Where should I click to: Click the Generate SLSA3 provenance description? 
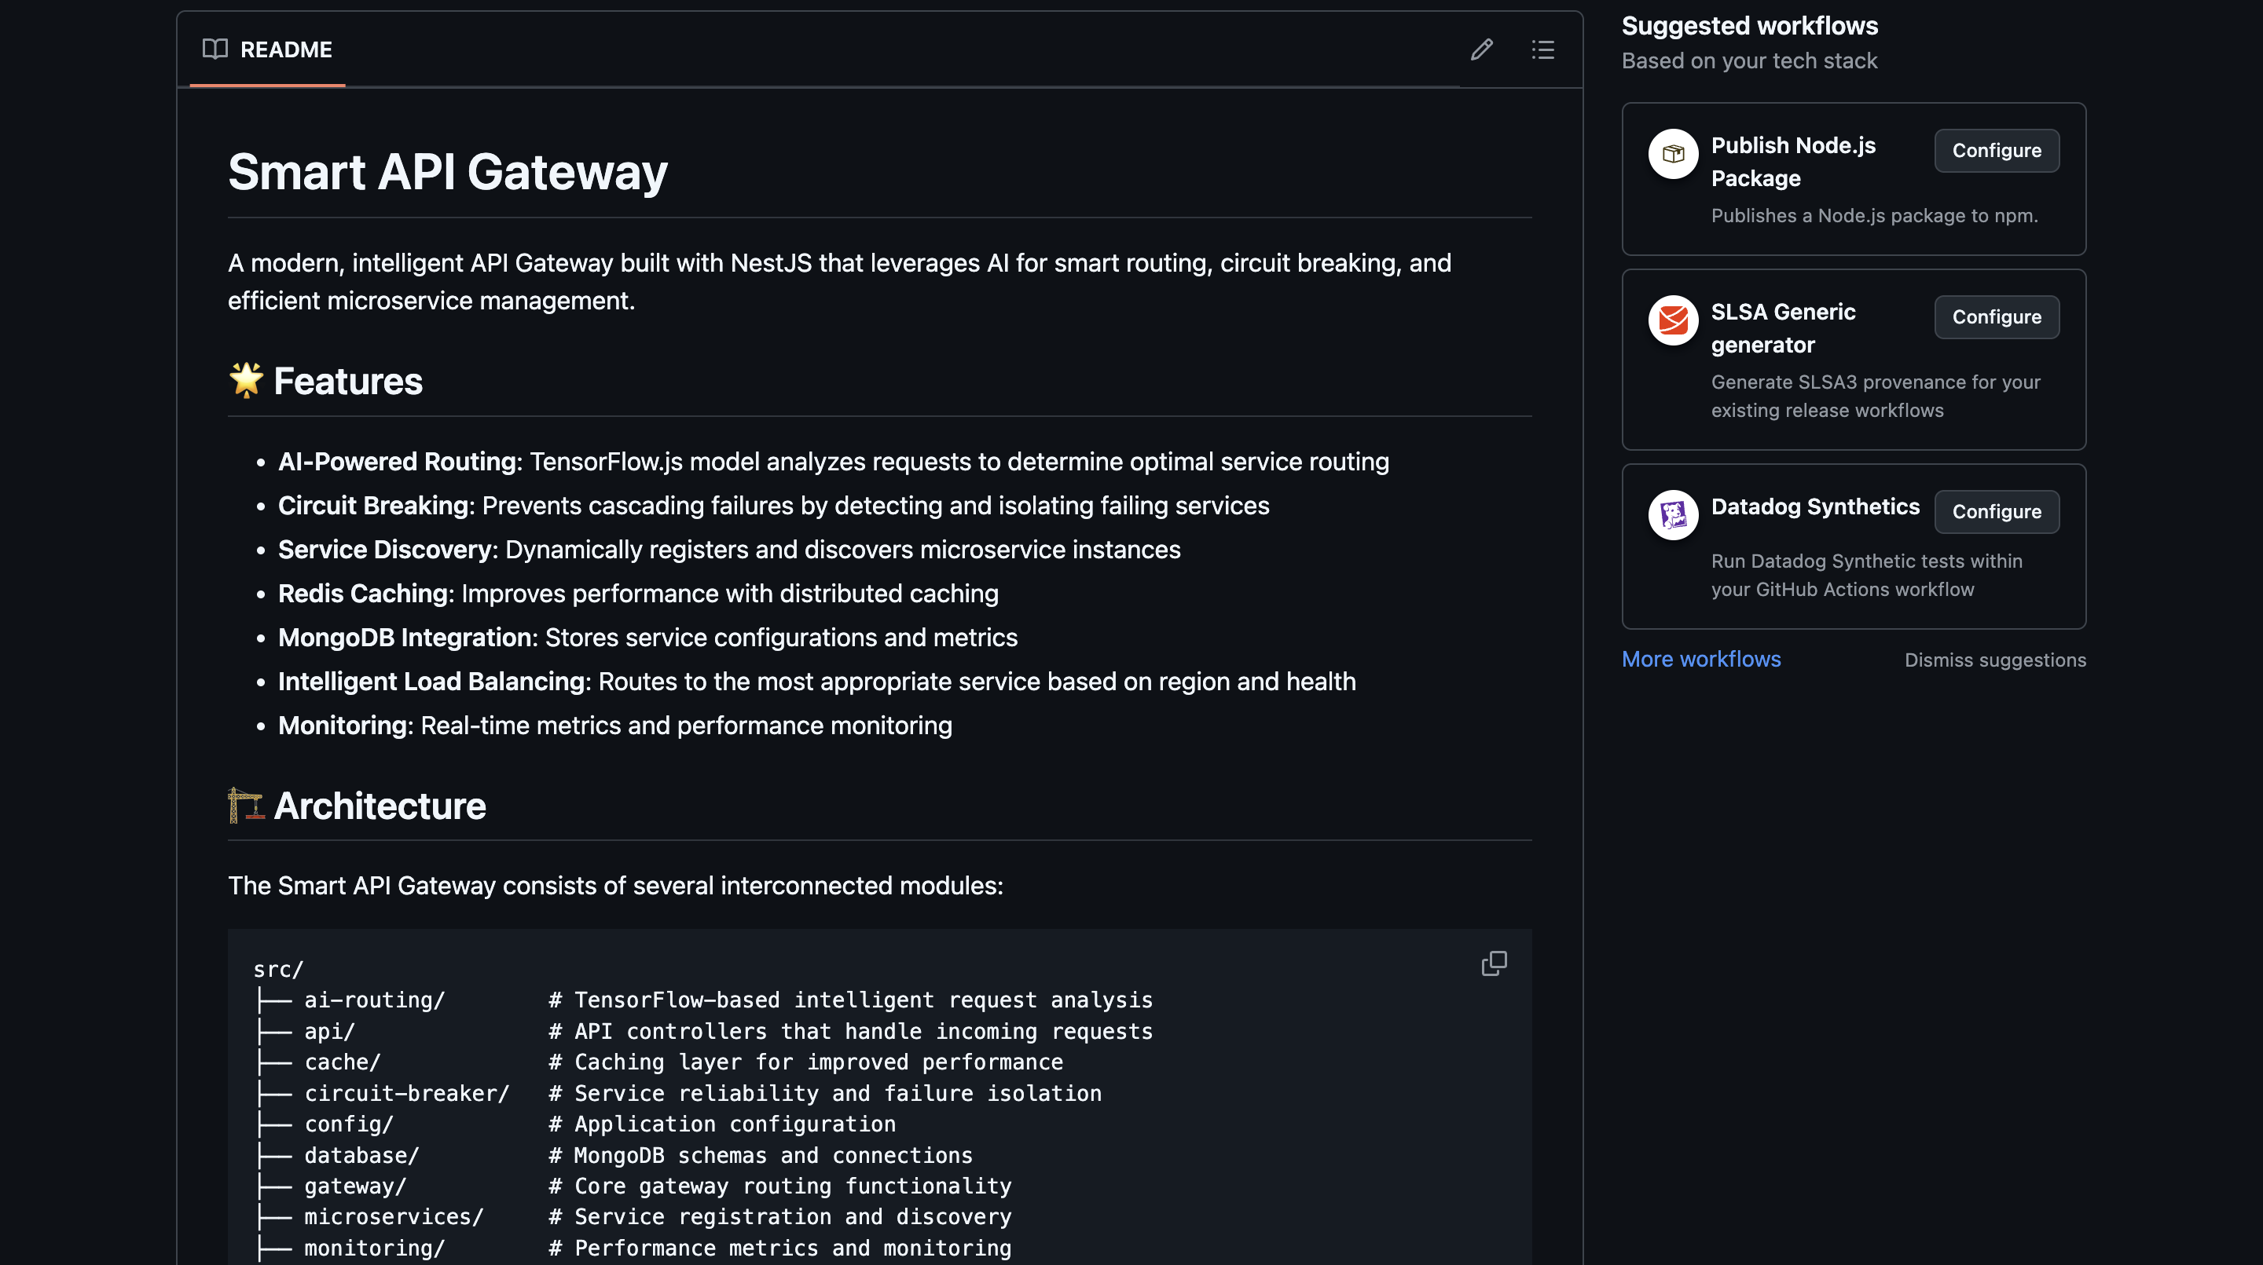1876,396
